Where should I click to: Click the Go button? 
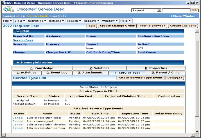pyautogui.click(x=194, y=10)
